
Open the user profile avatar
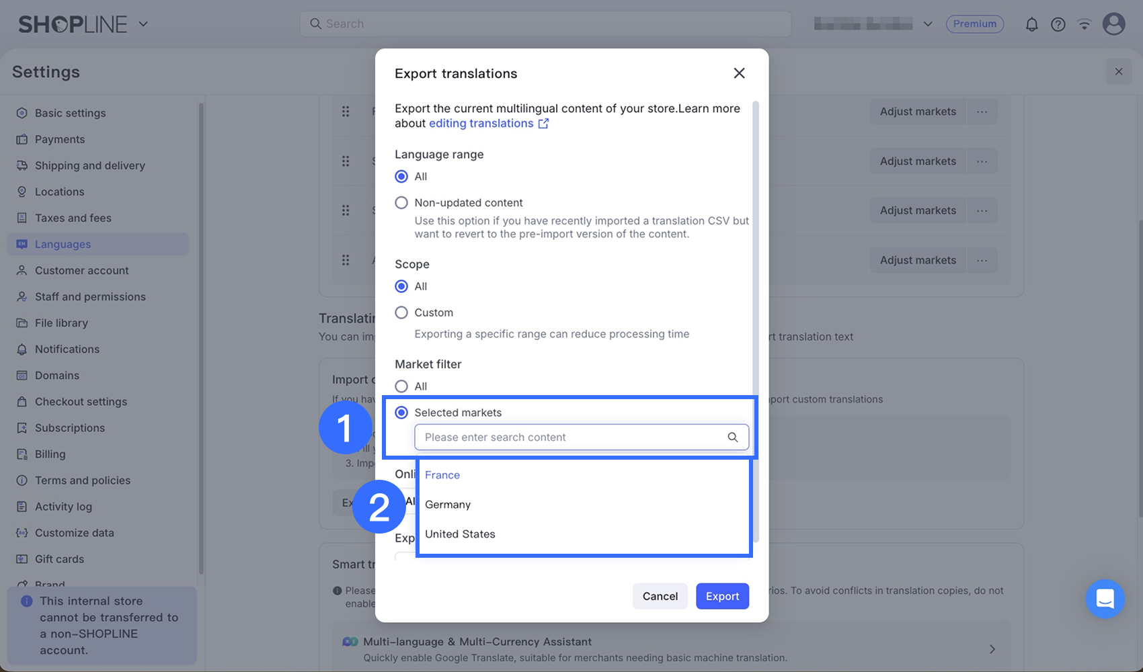pos(1114,24)
